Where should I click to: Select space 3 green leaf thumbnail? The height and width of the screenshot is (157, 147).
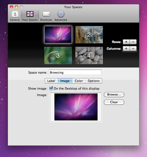pos(58,55)
